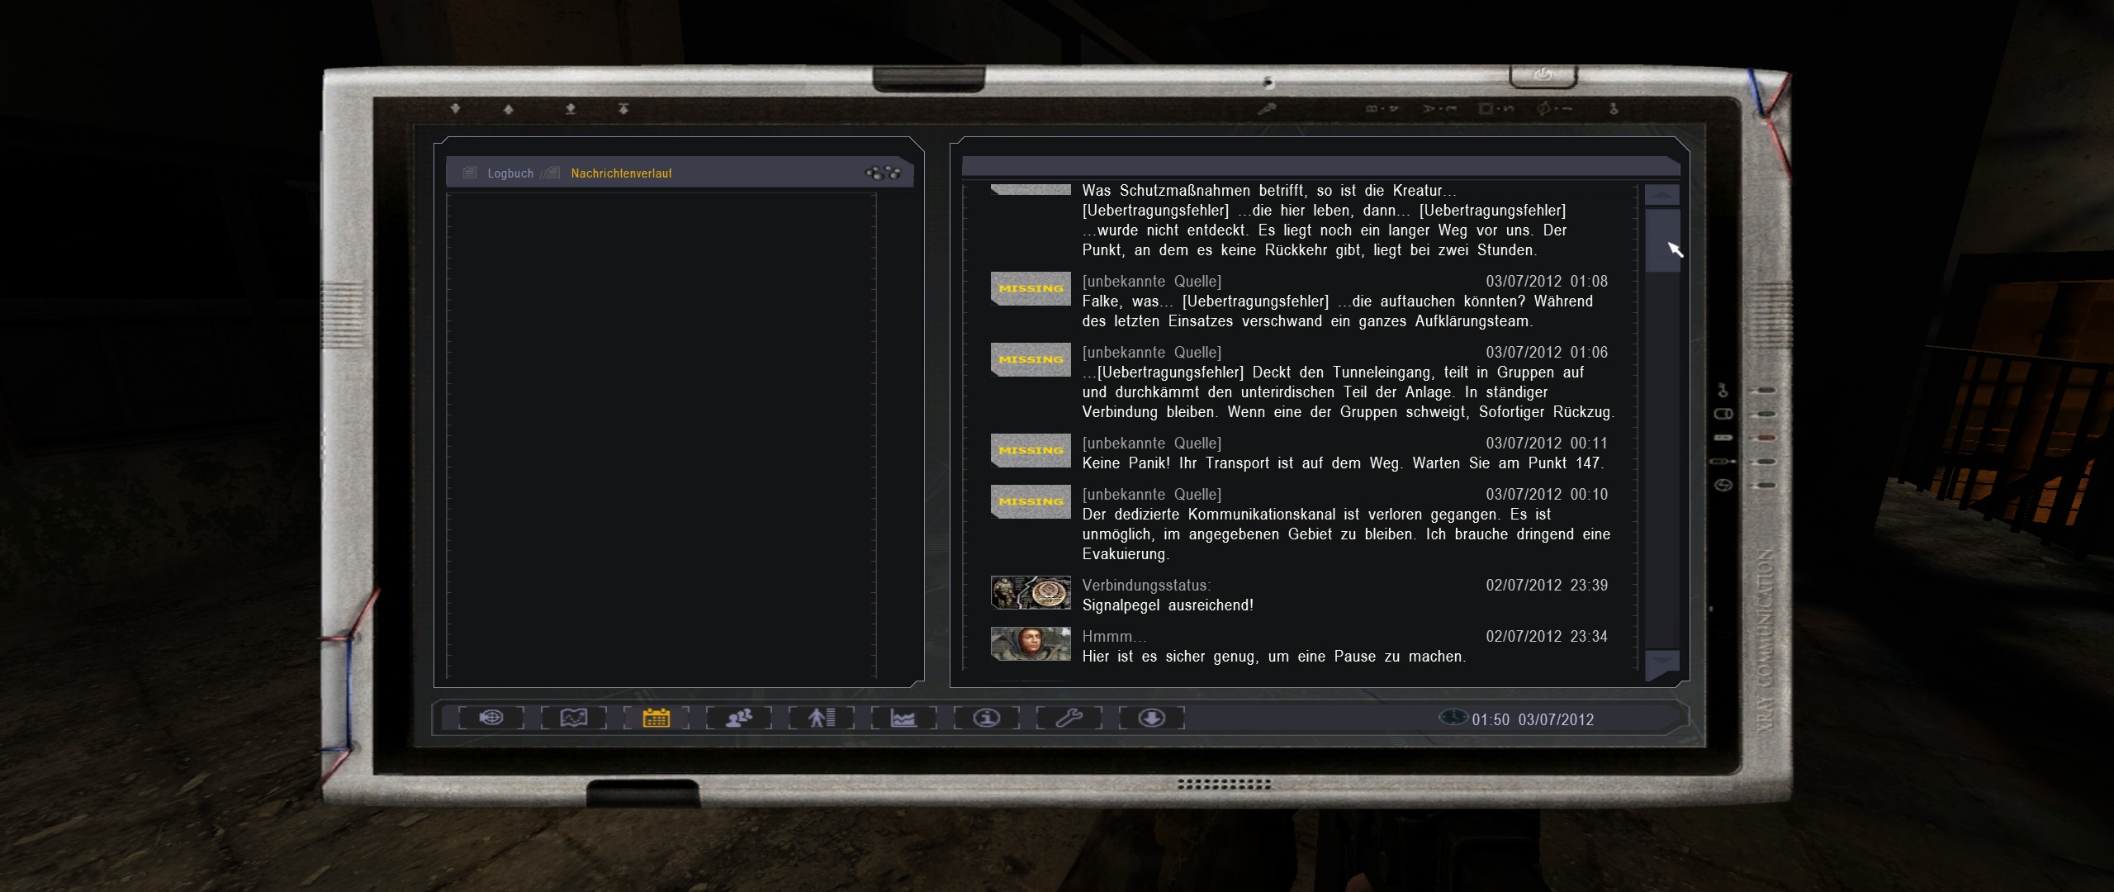Screen dimensions: 2114x892
Task: Select the calendar diary tab icon
Action: (656, 718)
